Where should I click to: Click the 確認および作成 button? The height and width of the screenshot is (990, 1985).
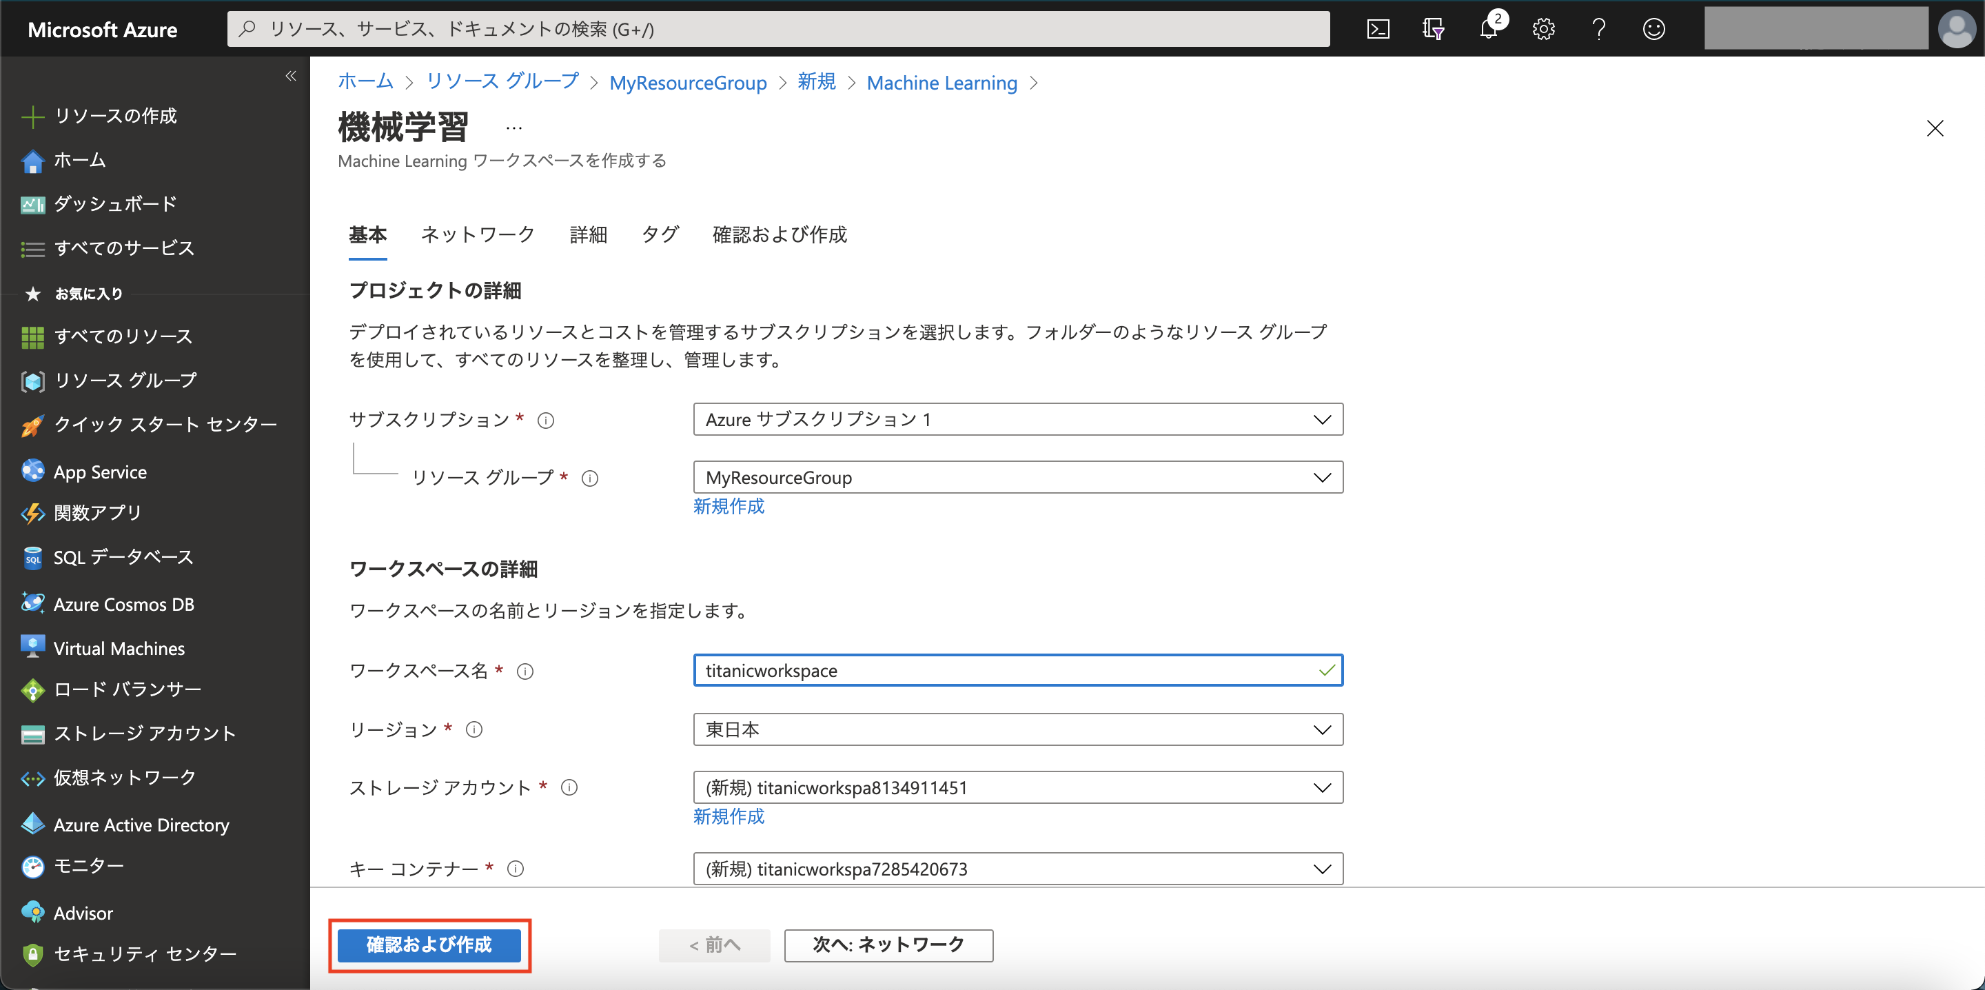point(429,945)
